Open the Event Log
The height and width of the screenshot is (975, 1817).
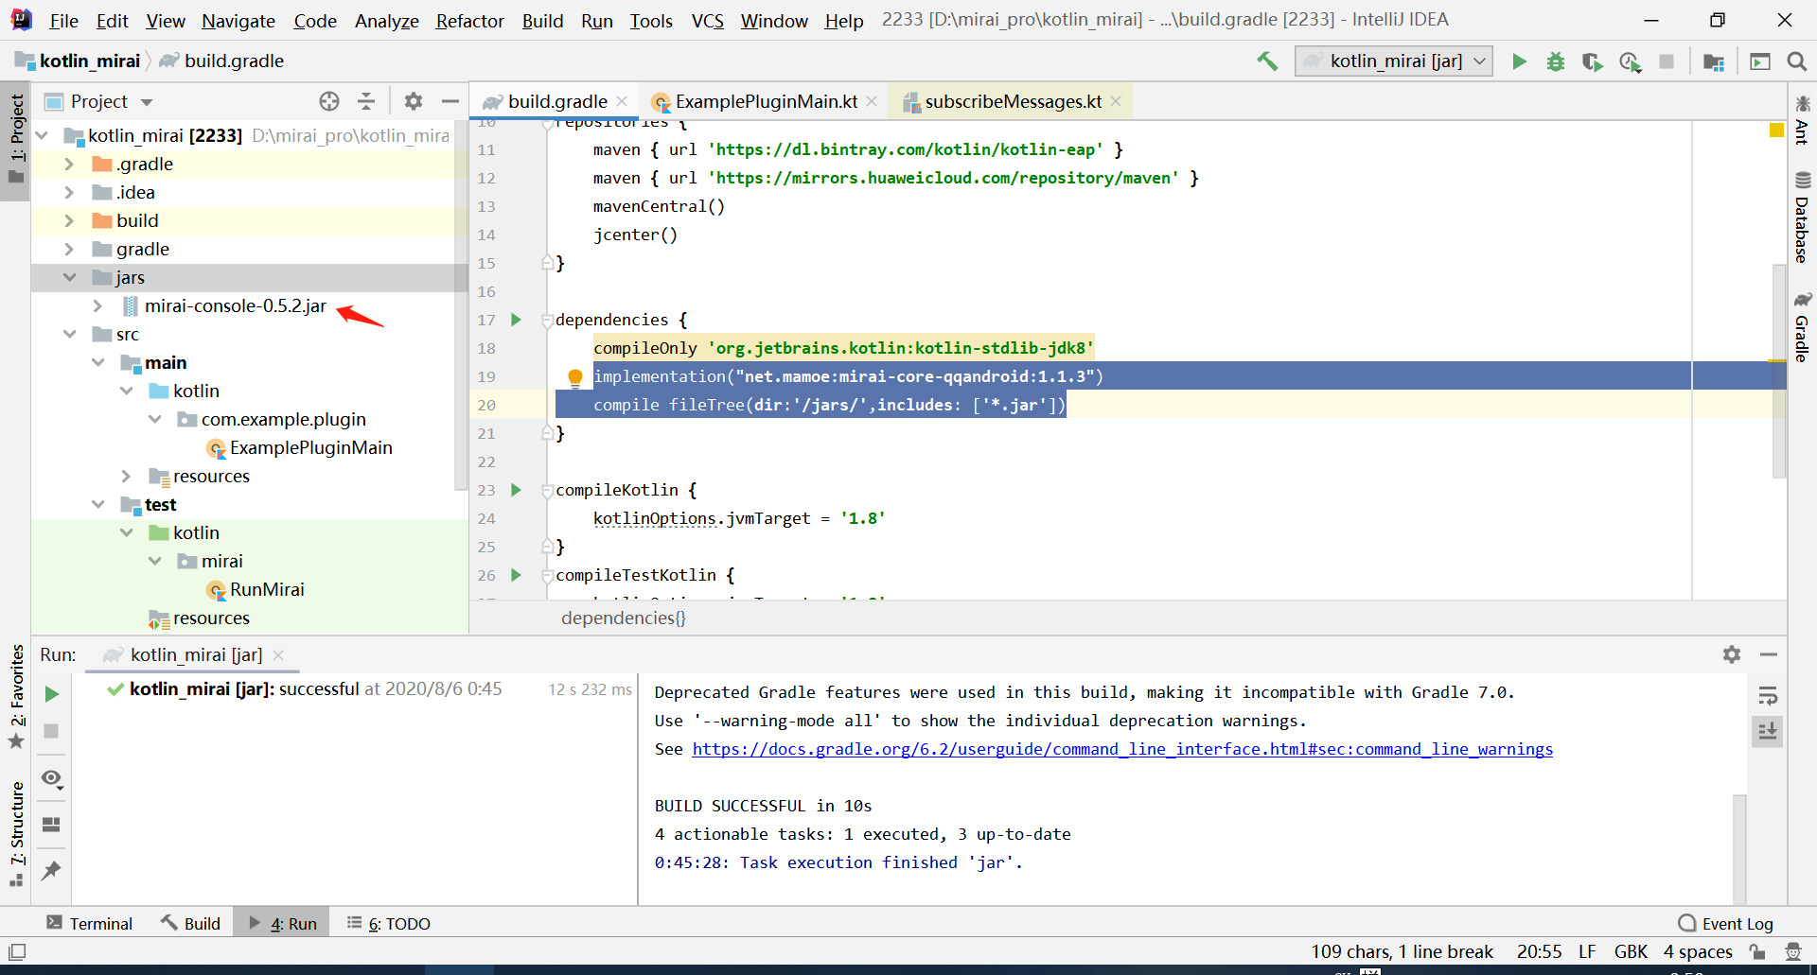[1725, 924]
